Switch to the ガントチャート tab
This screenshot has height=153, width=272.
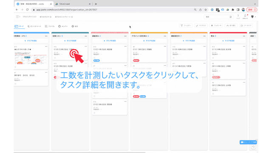(34, 26)
